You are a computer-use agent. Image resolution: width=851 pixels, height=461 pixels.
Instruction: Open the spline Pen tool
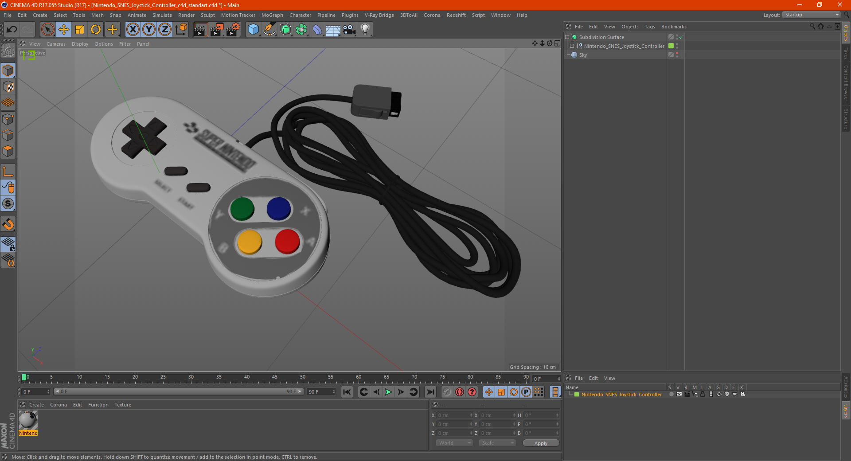(x=269, y=30)
